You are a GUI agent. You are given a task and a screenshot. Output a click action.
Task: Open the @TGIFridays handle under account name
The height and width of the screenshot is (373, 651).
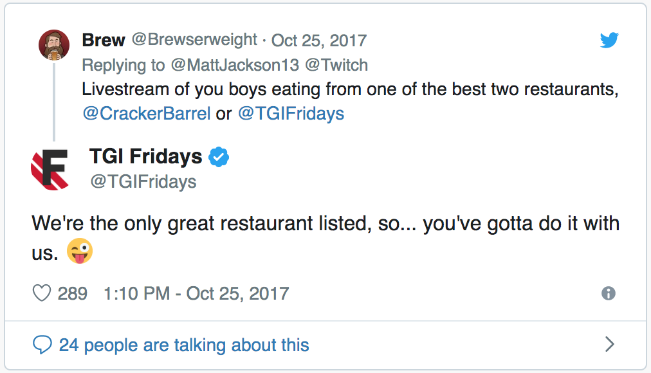143,182
